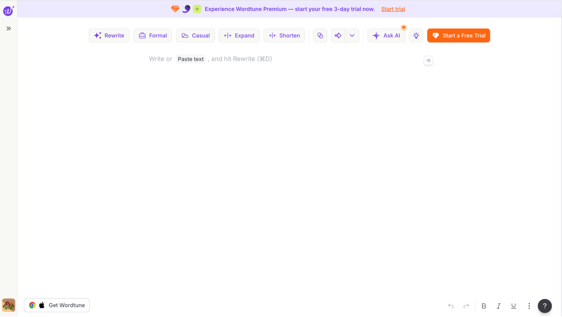Open the toolbar dropdown chevron
Viewport: 562px width, 317px height.
point(352,36)
